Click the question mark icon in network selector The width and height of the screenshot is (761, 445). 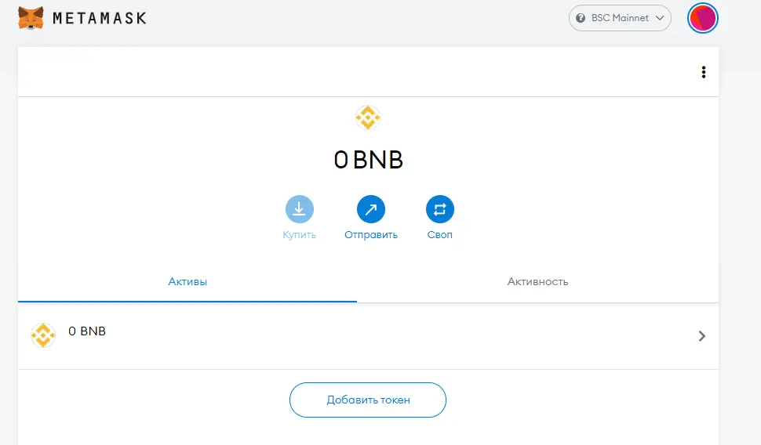[x=580, y=18]
